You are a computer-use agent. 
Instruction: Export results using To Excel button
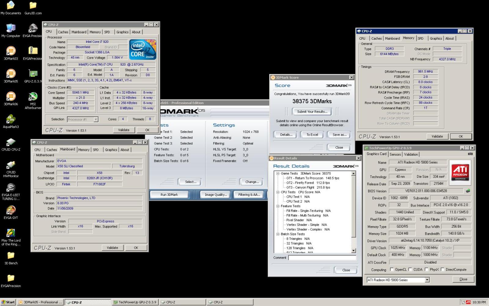click(x=312, y=135)
